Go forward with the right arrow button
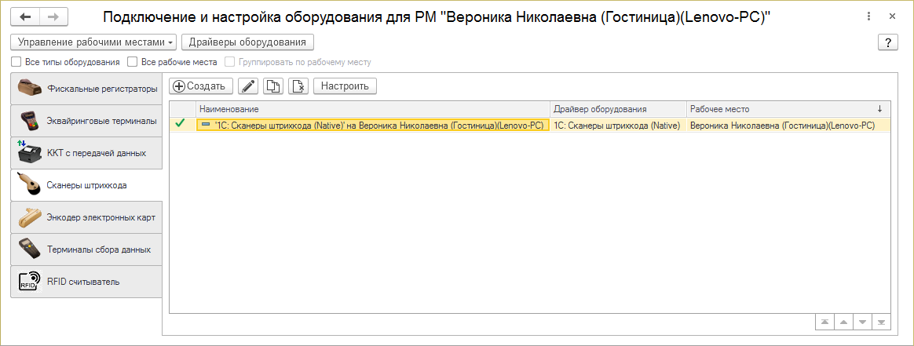This screenshot has height=346, width=914. 53,17
